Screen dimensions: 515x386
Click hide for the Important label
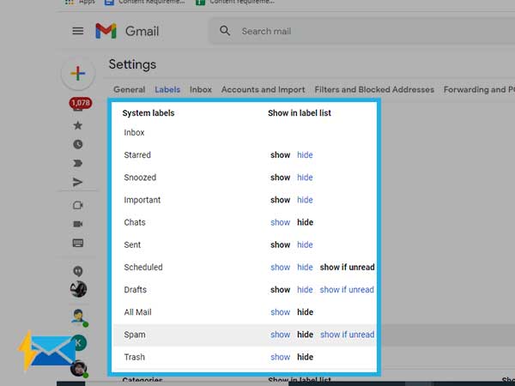click(x=305, y=200)
